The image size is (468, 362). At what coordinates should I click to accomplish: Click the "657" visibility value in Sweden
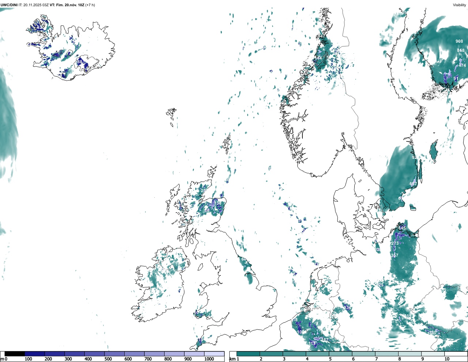click(x=413, y=184)
